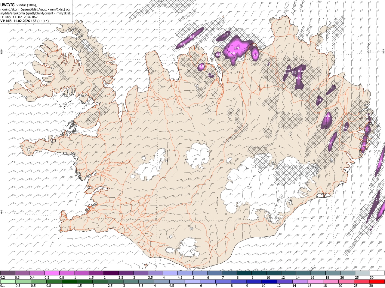Select the lower legend swatch between 0.8 and 1
The image size is (385, 288).
54,281
